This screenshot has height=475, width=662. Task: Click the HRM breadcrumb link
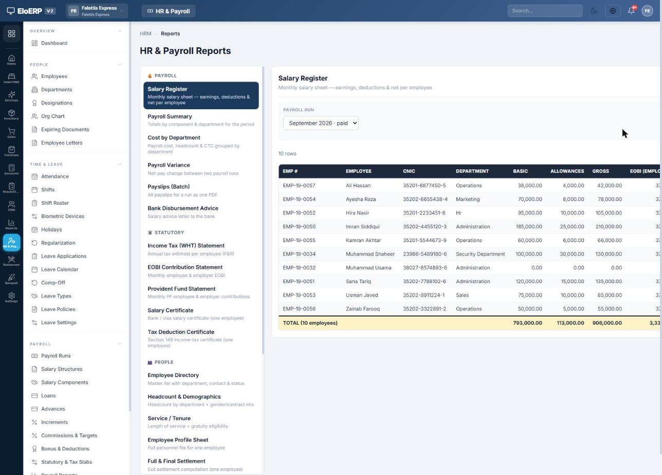pyautogui.click(x=145, y=34)
